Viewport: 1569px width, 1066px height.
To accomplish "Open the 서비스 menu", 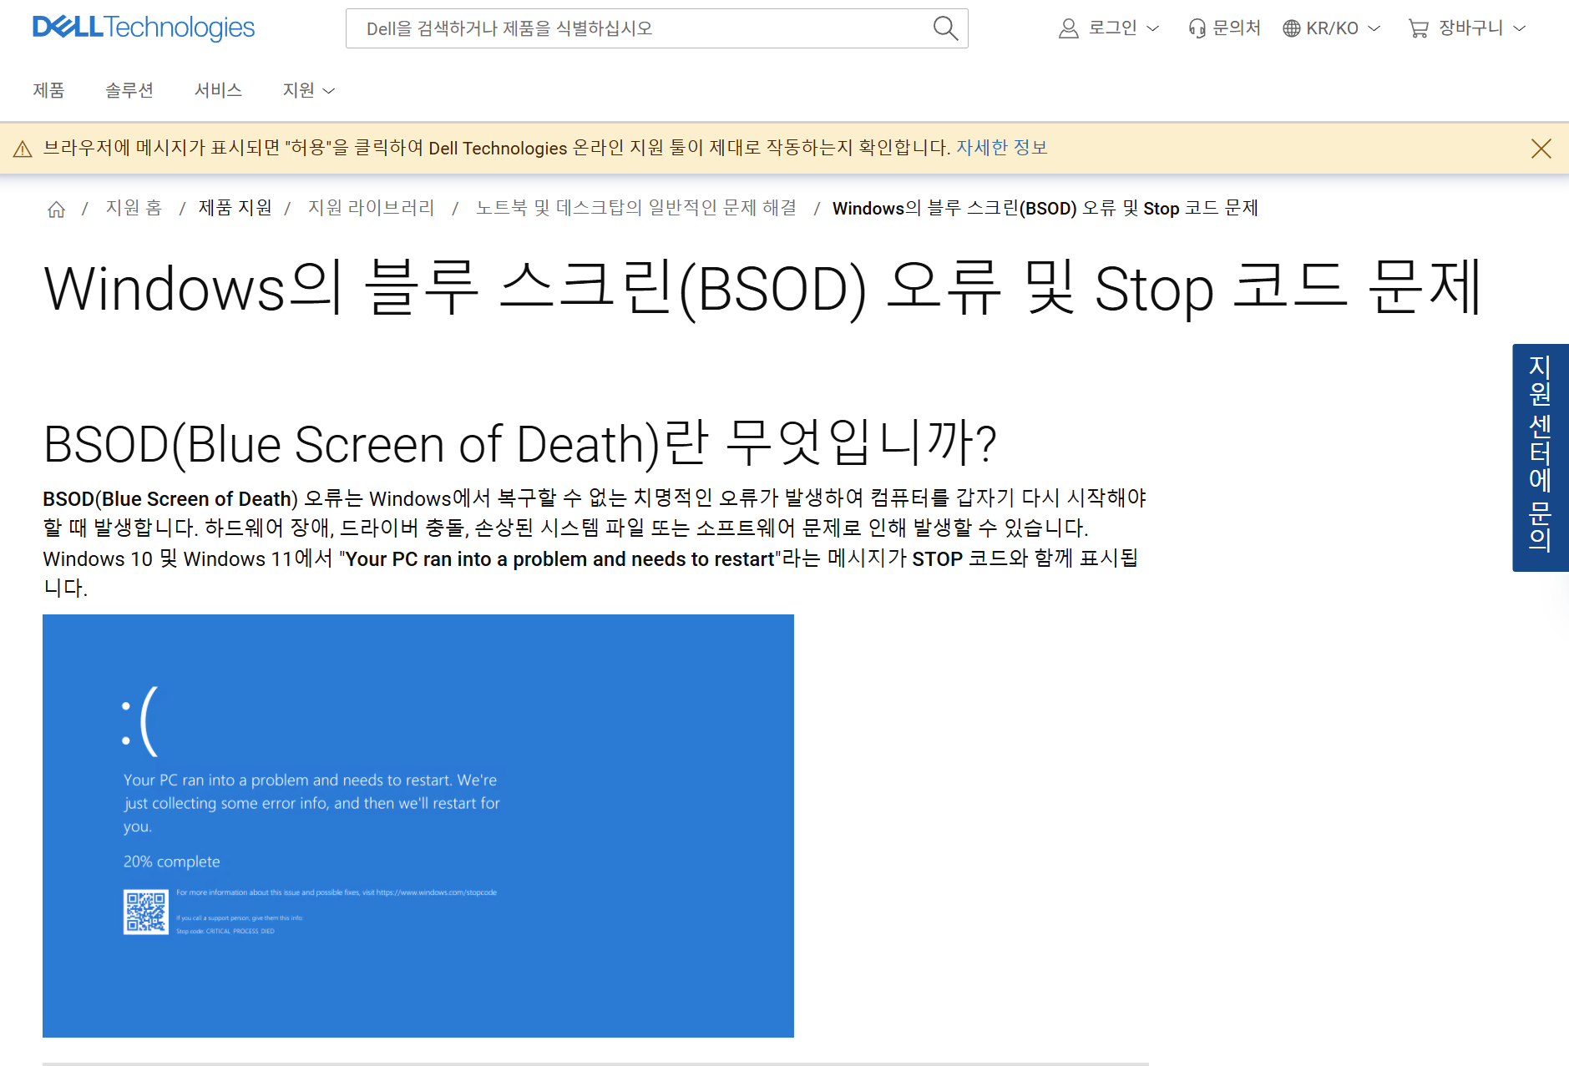I will point(218,90).
